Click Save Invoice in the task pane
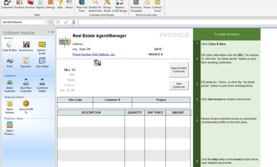277x167 pixels. coord(26,46)
